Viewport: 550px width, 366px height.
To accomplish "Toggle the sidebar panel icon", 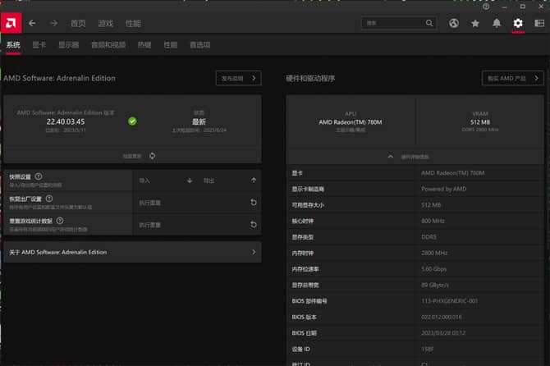I will (539, 23).
